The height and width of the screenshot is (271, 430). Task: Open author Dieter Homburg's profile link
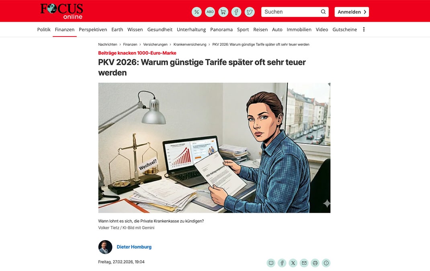[134, 247]
